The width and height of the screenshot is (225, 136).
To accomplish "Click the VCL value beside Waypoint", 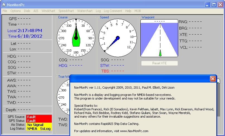I will (195, 47).
